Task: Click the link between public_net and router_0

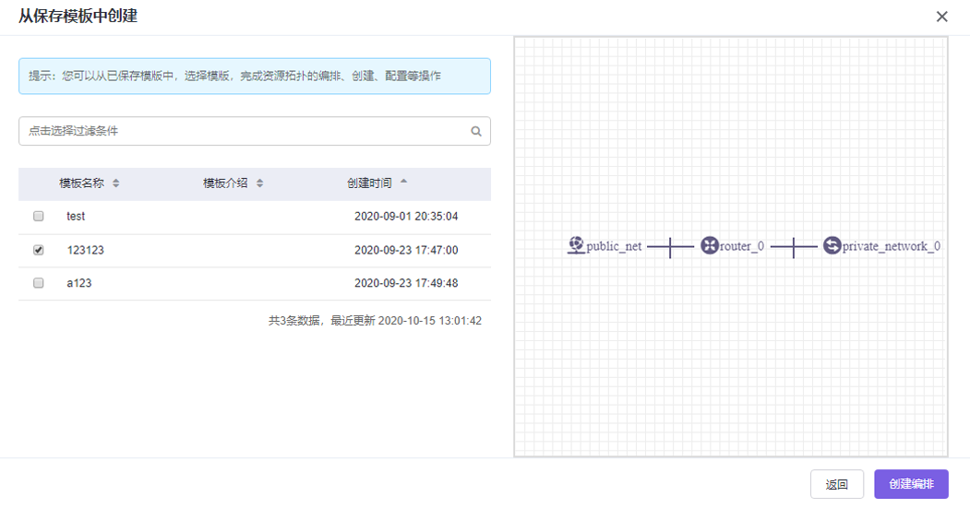Action: click(670, 246)
